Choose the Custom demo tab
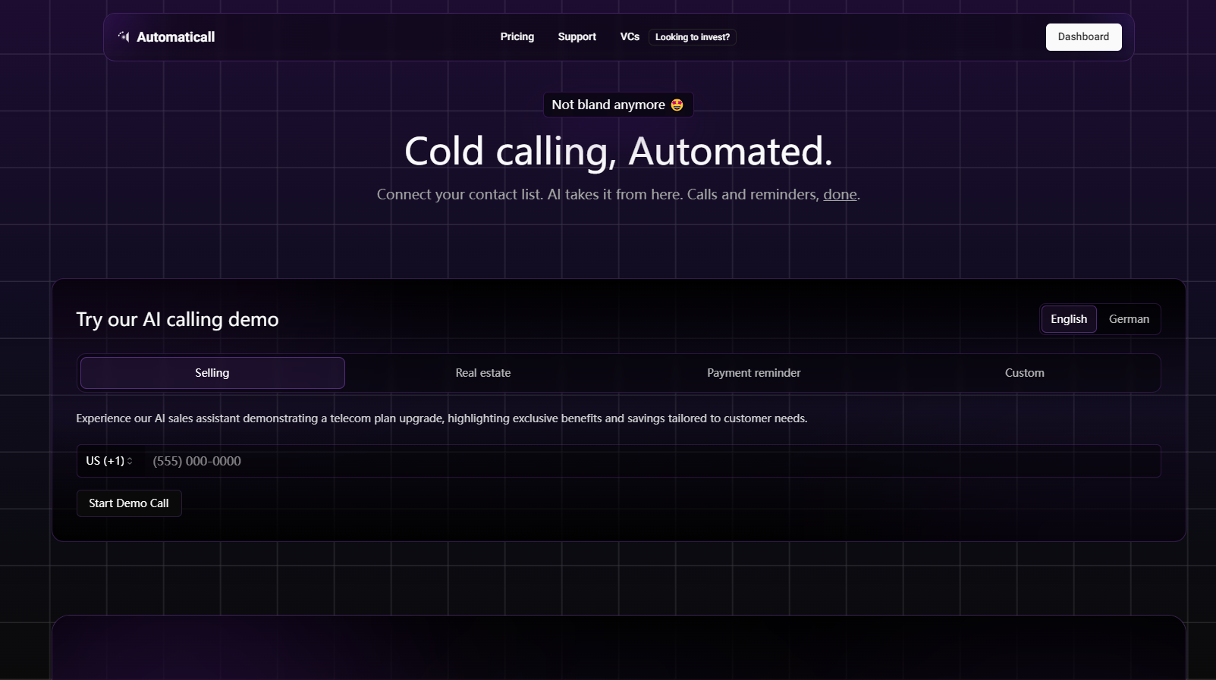1216x680 pixels. click(1025, 373)
